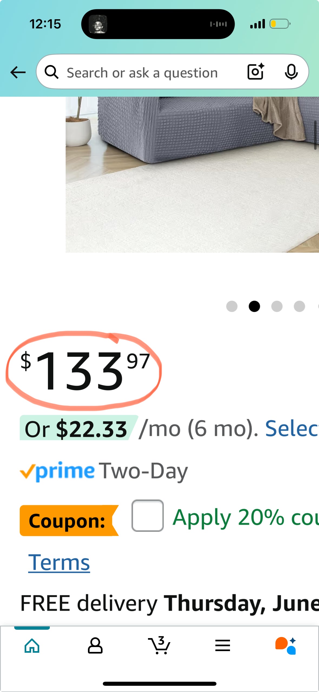Tap the back arrow icon
This screenshot has width=319, height=692.
coord(18,72)
